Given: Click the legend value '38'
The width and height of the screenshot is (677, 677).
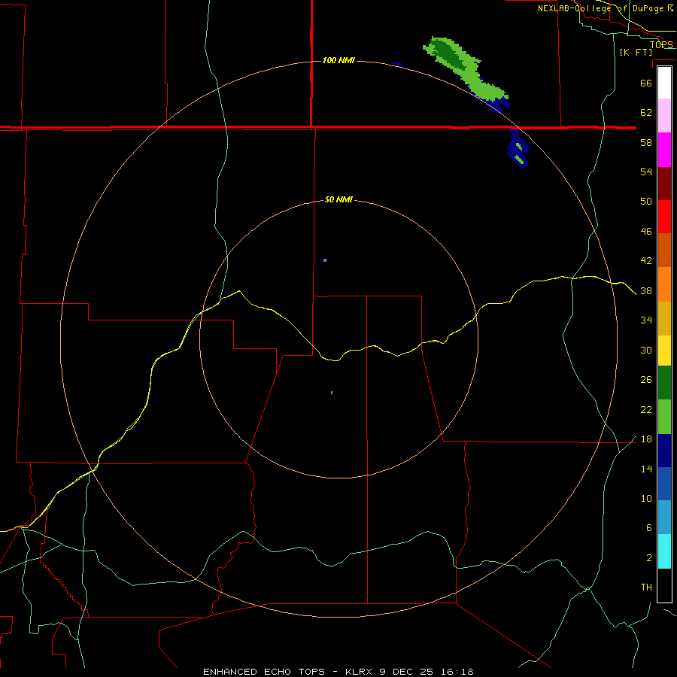Looking at the screenshot, I should pyautogui.click(x=646, y=291).
